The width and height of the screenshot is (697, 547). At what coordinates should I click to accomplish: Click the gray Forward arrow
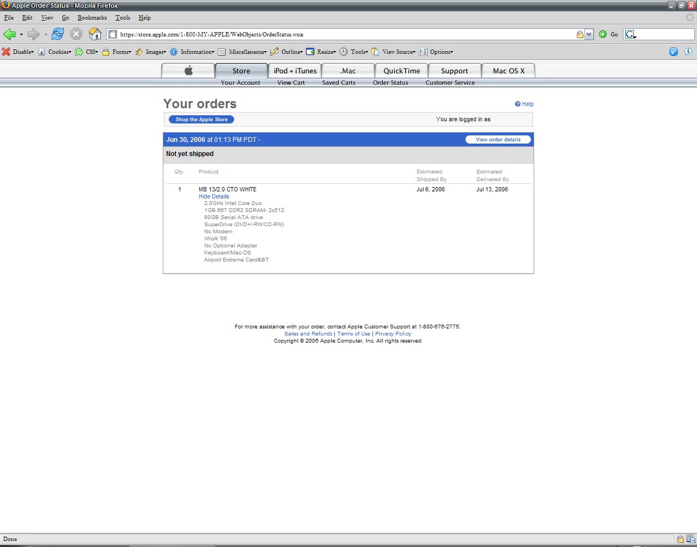click(x=34, y=34)
